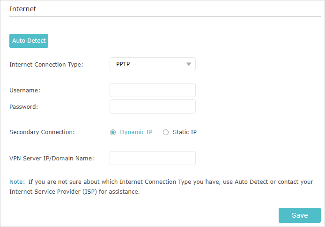The height and width of the screenshot is (227, 325).
Task: Click the Internet section heading
Action: coord(23,9)
